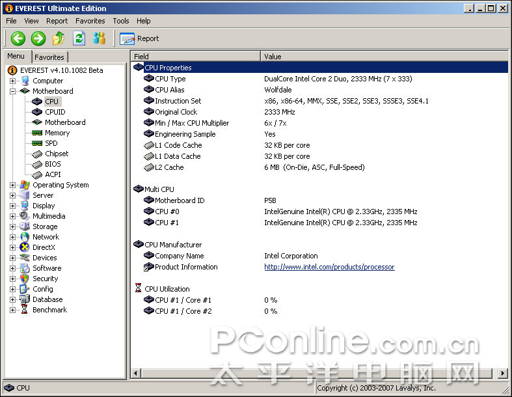Select the Motherboard sub-item under Motherboard
This screenshot has height=397, width=512.
coord(65,122)
